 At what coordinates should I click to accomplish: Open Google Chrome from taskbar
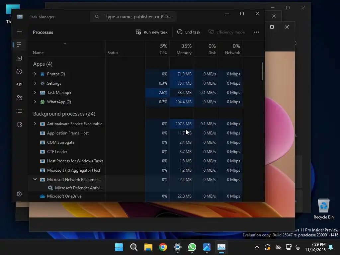(x=163, y=247)
